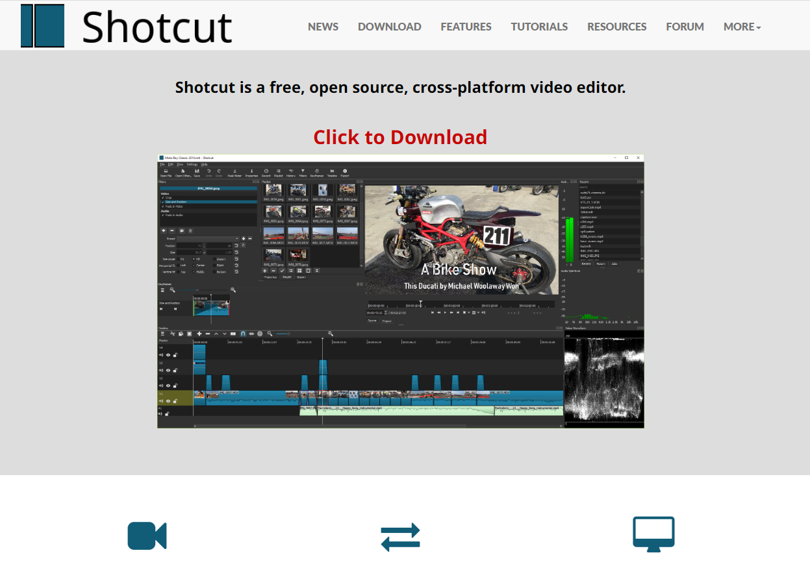810x566 pixels.
Task: Click the desktop monitor icon
Action: (653, 534)
